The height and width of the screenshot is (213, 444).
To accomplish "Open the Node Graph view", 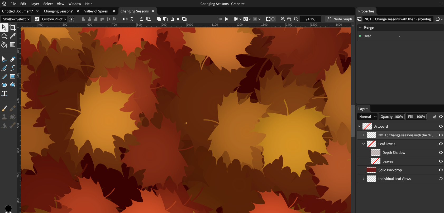I will tap(340, 19).
